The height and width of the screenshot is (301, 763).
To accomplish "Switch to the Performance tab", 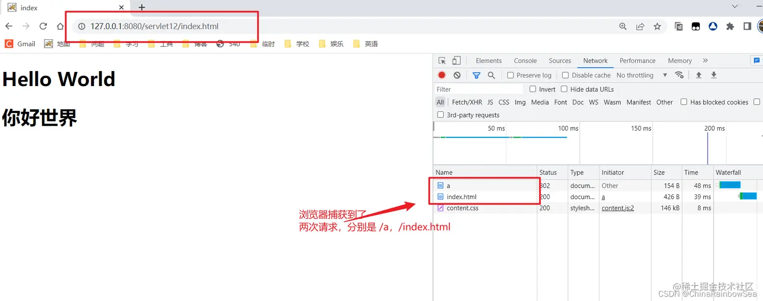I will (x=637, y=60).
